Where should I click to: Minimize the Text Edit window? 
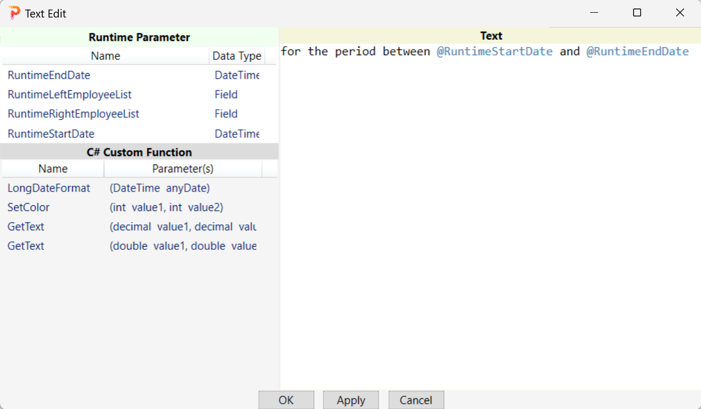pyautogui.click(x=595, y=13)
